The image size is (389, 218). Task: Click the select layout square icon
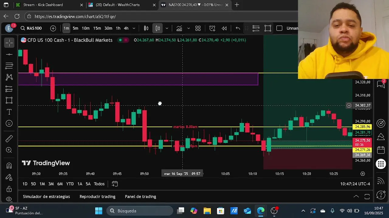pyautogui.click(x=279, y=28)
